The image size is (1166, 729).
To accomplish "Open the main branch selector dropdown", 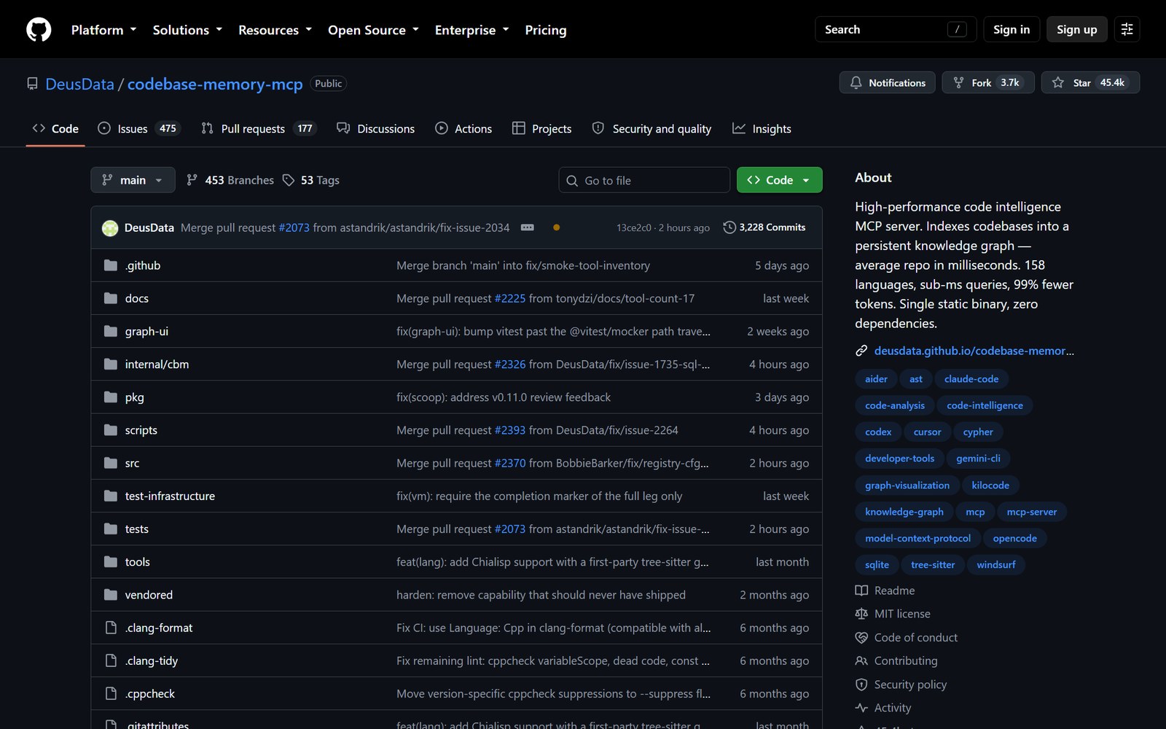I will pos(133,180).
